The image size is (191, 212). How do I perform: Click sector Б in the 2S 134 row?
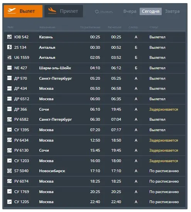[136, 47]
